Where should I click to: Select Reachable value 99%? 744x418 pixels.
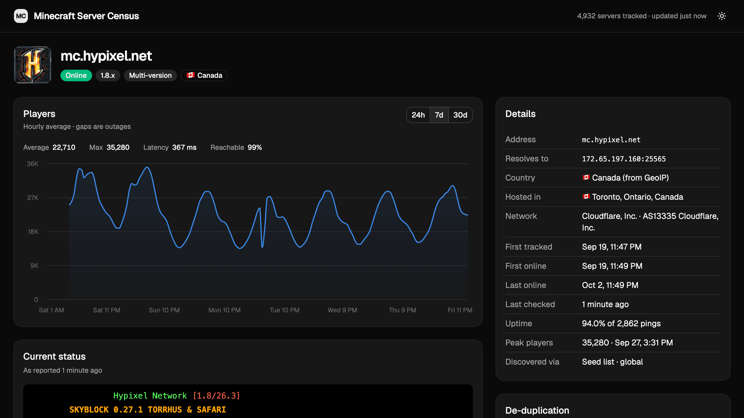click(x=255, y=147)
